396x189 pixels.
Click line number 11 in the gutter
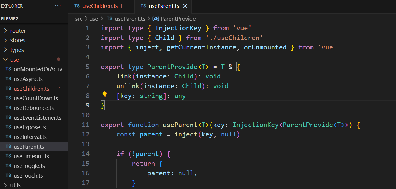(x=86, y=125)
